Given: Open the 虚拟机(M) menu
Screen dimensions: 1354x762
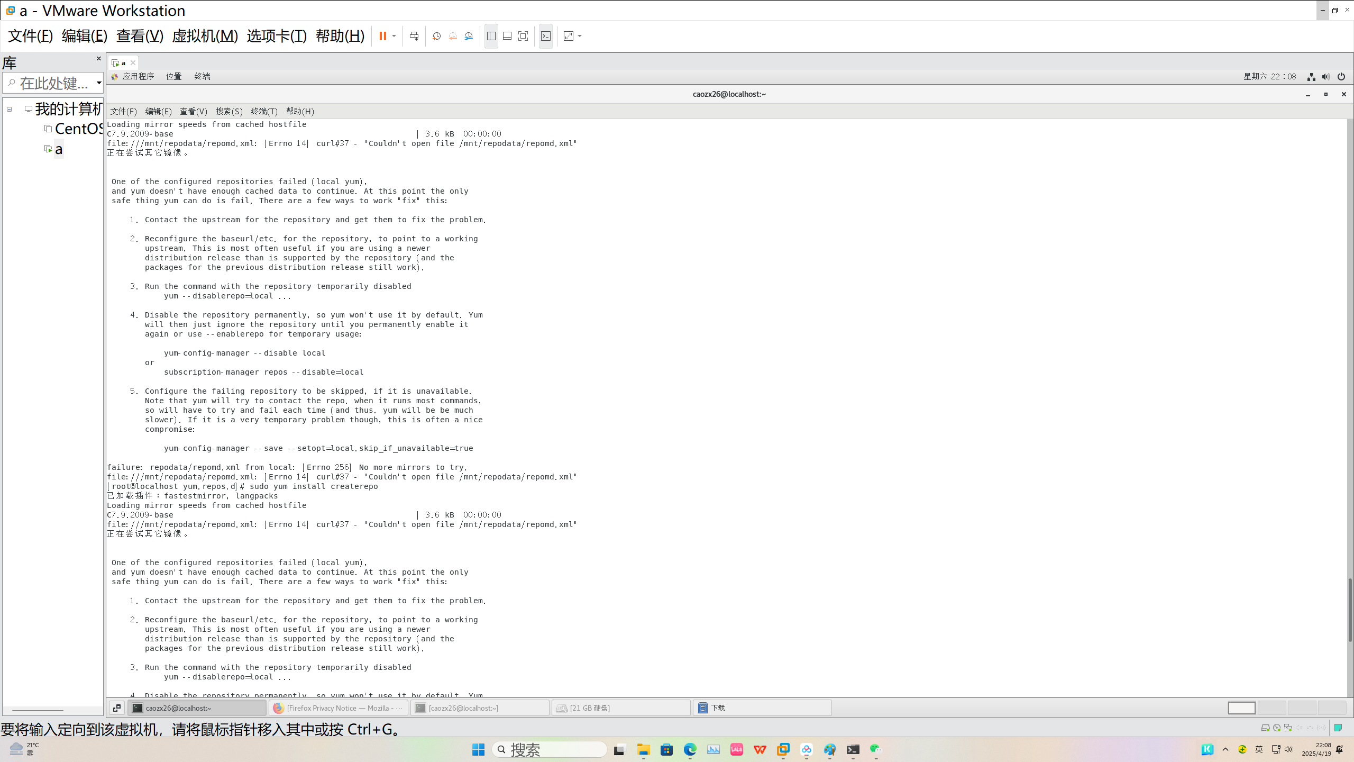Looking at the screenshot, I should point(205,36).
